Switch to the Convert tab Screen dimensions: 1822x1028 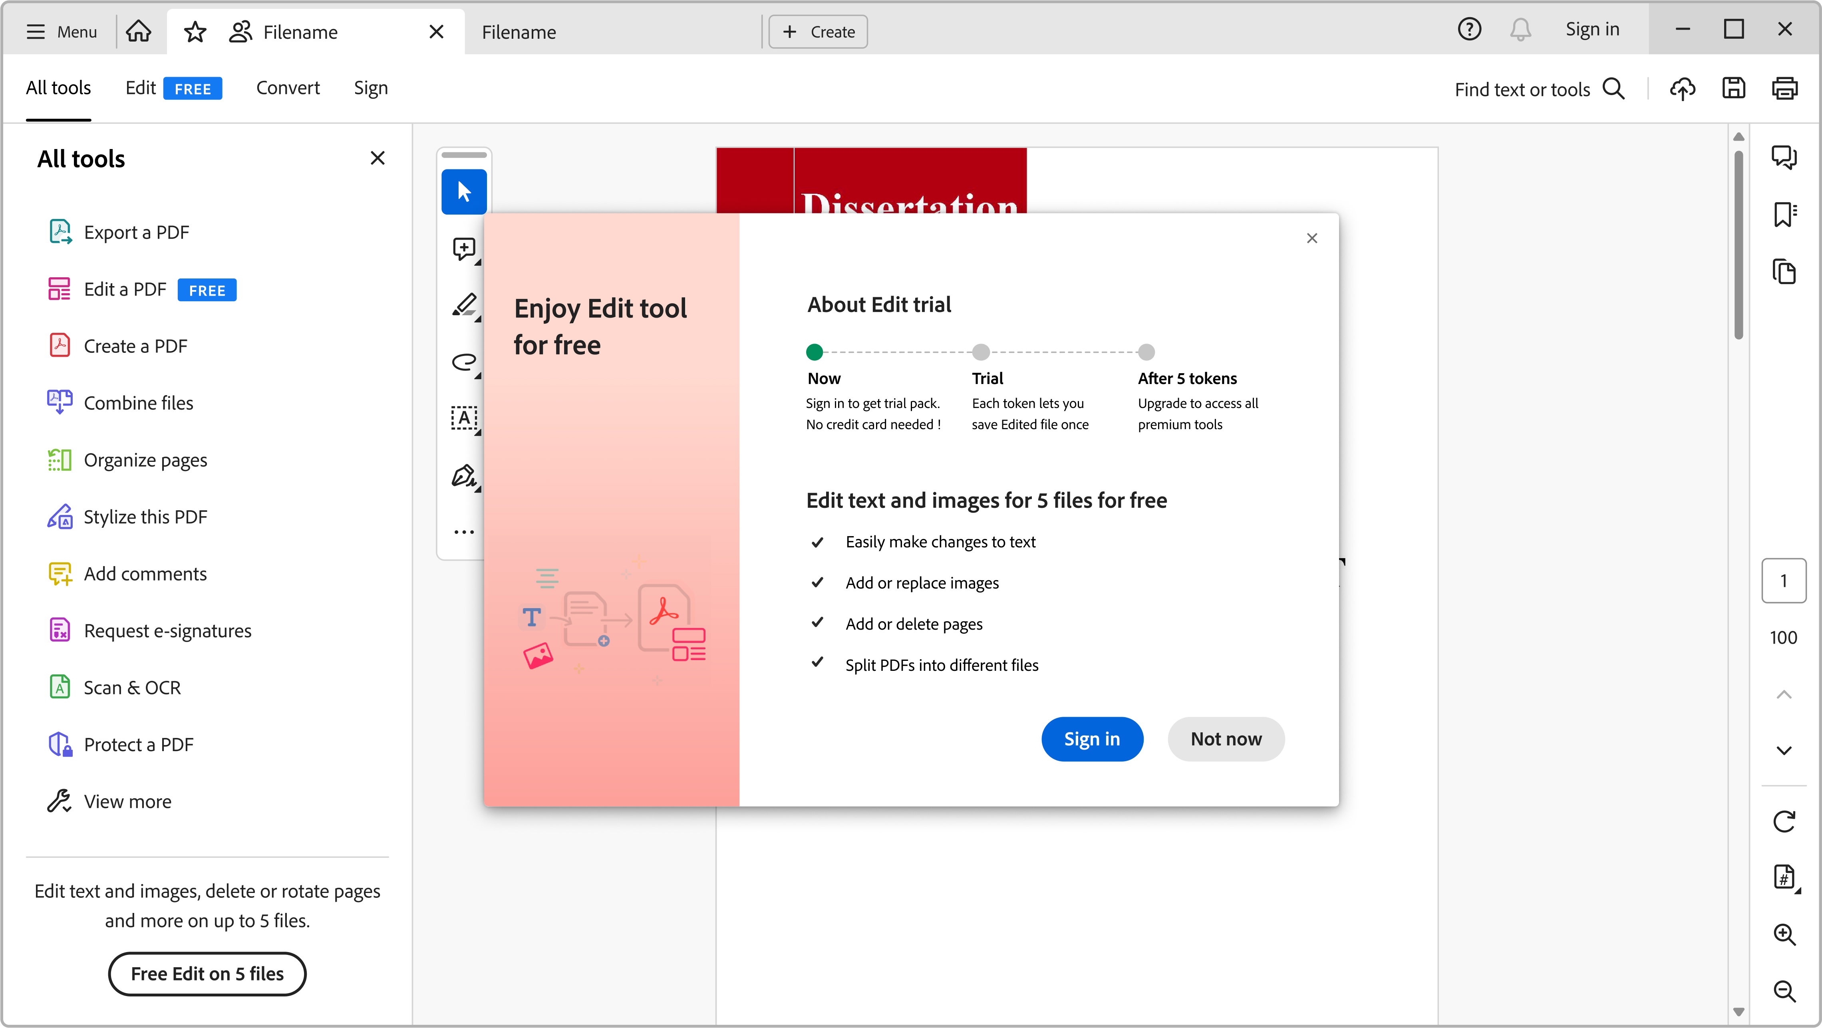coord(287,88)
